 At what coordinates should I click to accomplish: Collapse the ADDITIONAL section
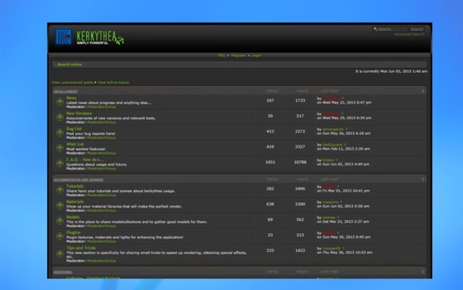point(424,271)
